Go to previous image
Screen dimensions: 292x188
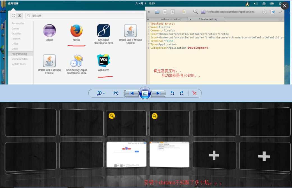pos(132,93)
